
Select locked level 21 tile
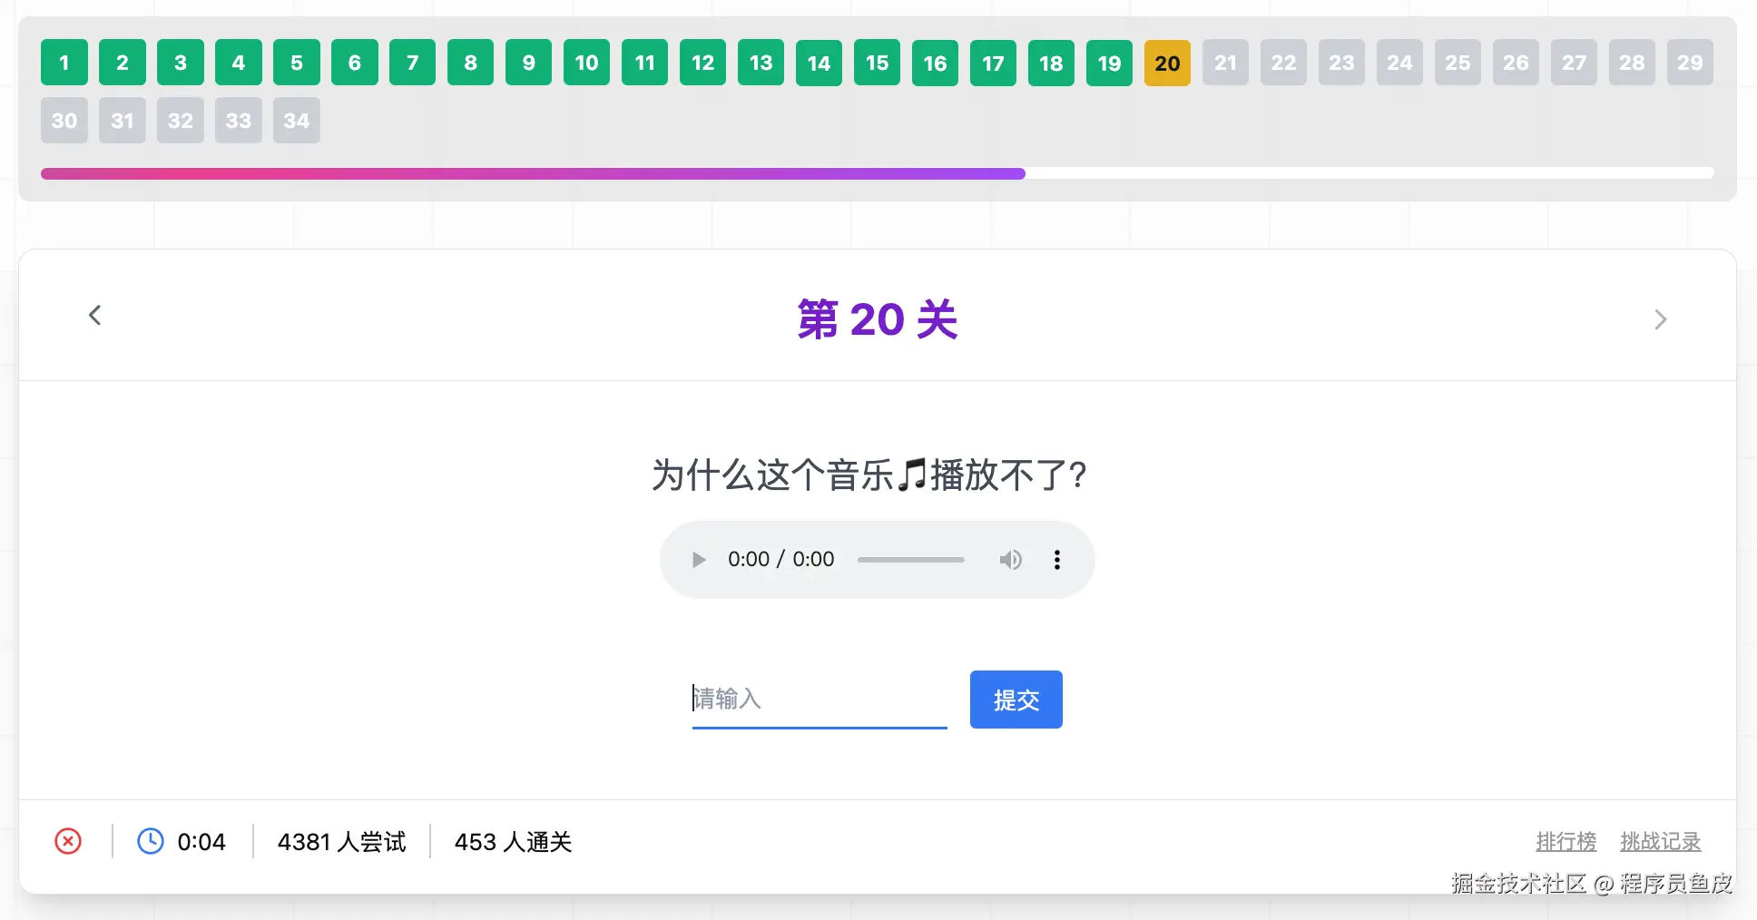click(x=1225, y=63)
